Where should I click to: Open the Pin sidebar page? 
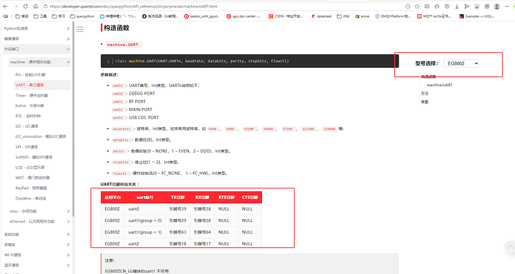pyautogui.click(x=30, y=74)
